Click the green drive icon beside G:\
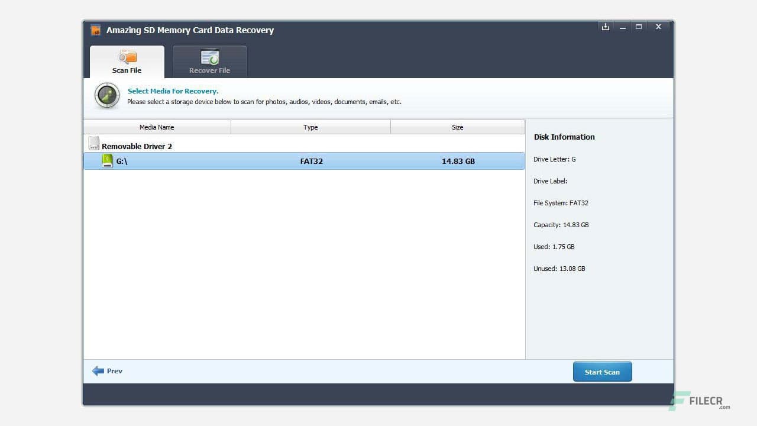Image resolution: width=757 pixels, height=426 pixels. pos(108,160)
